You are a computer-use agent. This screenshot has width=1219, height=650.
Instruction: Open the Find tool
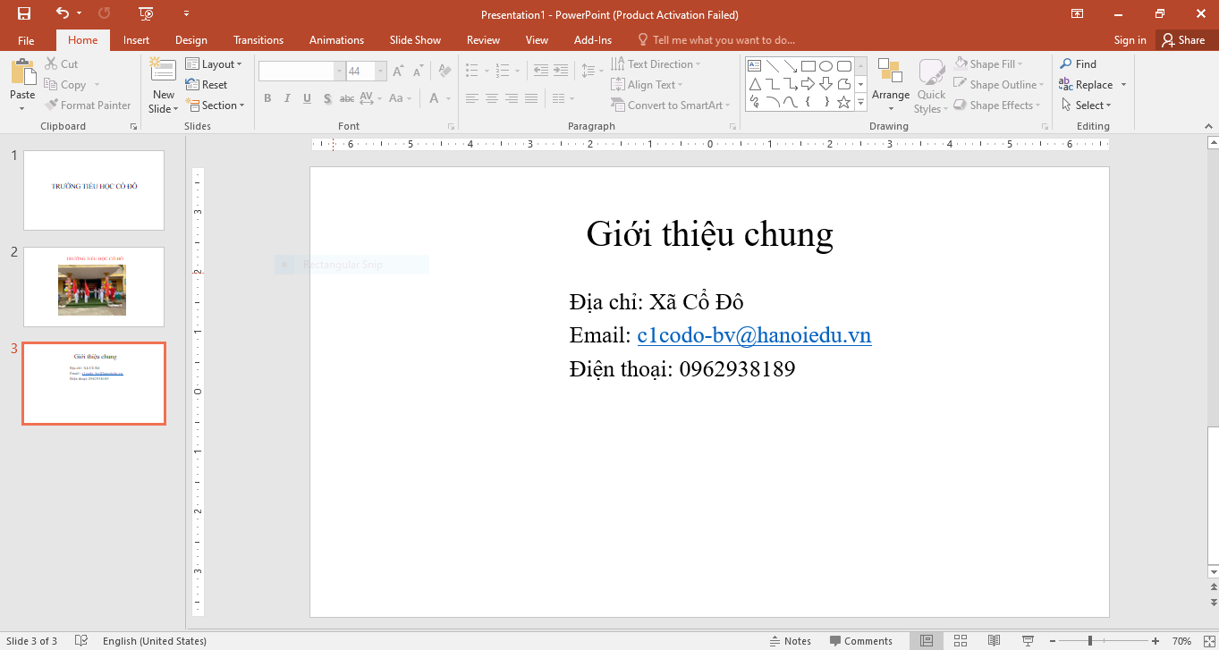click(x=1079, y=63)
